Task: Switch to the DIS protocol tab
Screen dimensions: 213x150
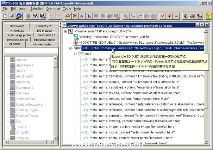Action: pos(44,31)
